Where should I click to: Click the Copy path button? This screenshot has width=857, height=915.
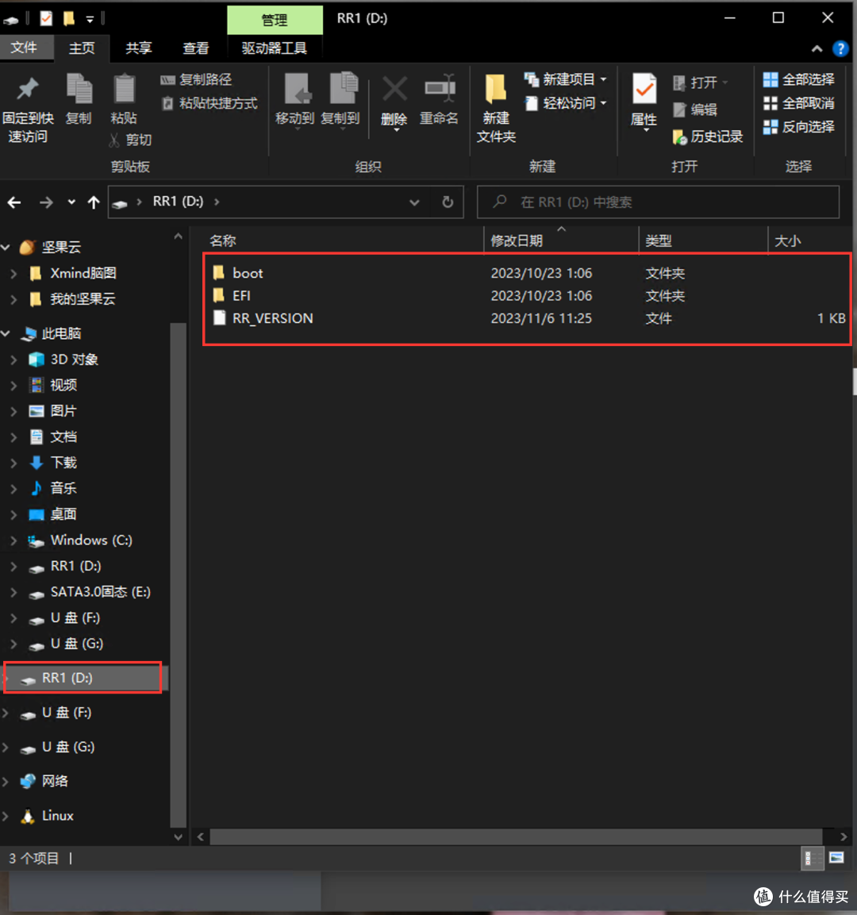pyautogui.click(x=197, y=79)
